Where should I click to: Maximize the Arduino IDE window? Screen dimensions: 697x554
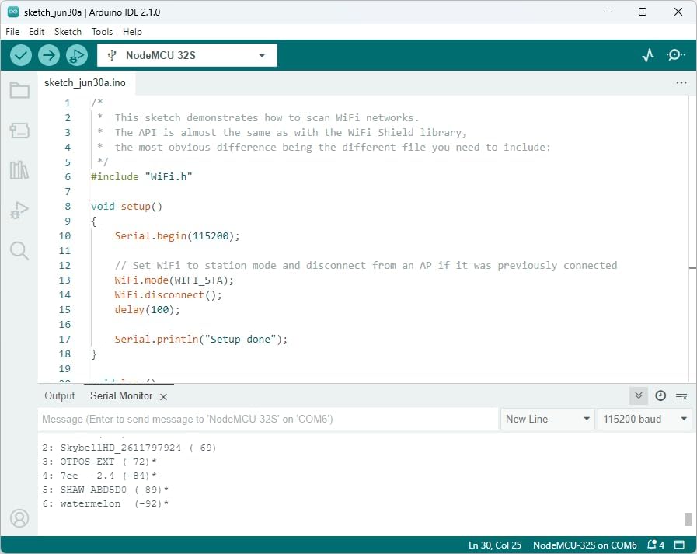[643, 12]
